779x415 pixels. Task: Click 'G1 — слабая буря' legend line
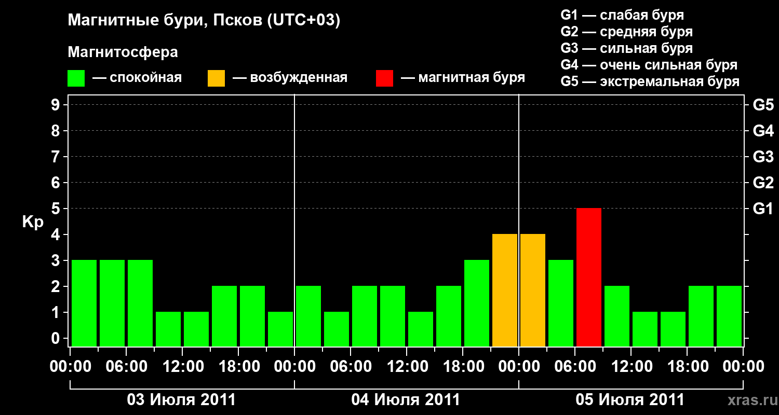click(622, 15)
